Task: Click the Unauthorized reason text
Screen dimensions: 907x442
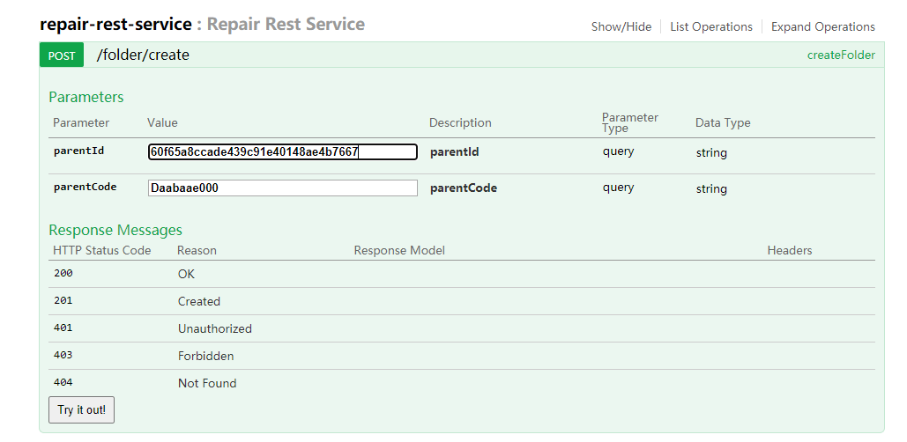Action: coord(215,328)
